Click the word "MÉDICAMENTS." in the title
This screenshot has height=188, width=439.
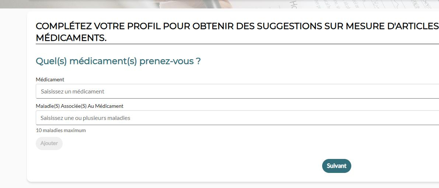click(x=71, y=38)
